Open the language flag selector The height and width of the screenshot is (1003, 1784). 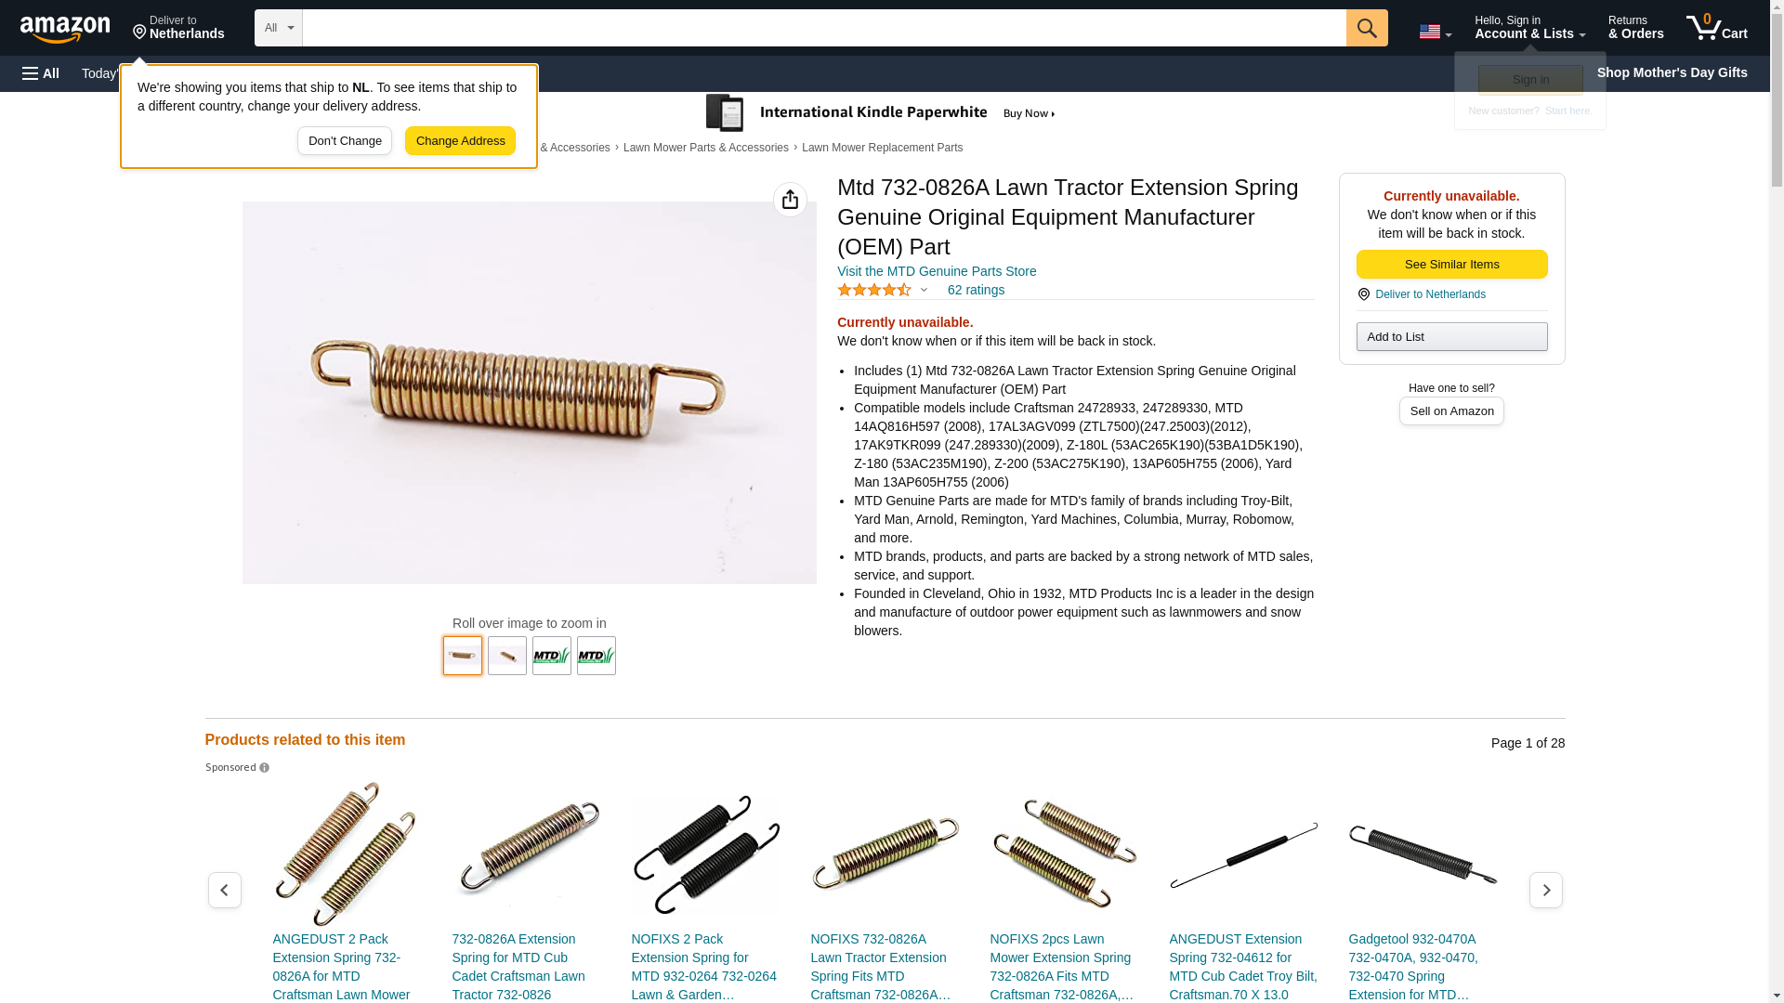1435,32
